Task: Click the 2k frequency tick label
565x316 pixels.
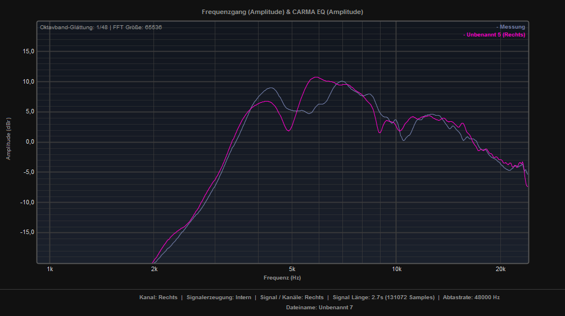Action: pyautogui.click(x=154, y=269)
